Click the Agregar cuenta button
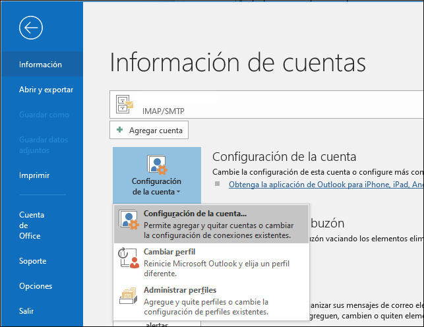This screenshot has height=327, width=424. (149, 130)
